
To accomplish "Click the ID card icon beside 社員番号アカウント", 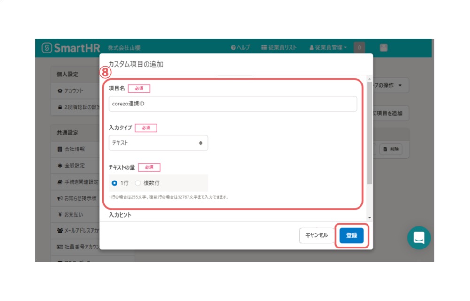I will (x=60, y=247).
